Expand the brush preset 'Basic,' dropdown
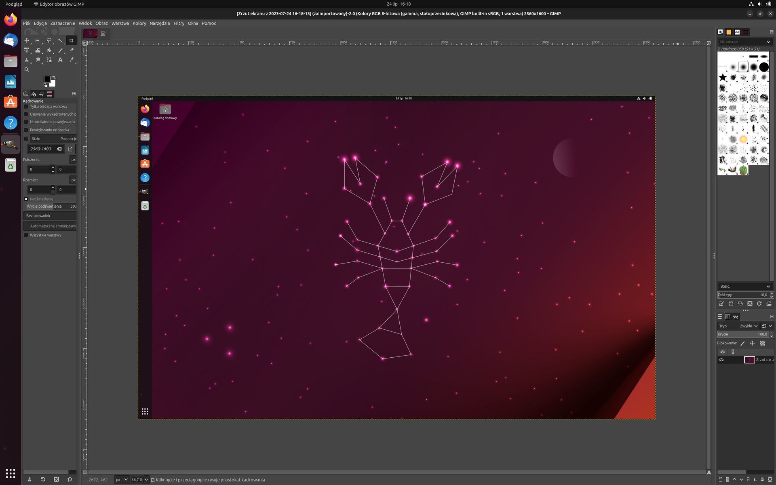Viewport: 776px width, 485px height. [x=744, y=286]
